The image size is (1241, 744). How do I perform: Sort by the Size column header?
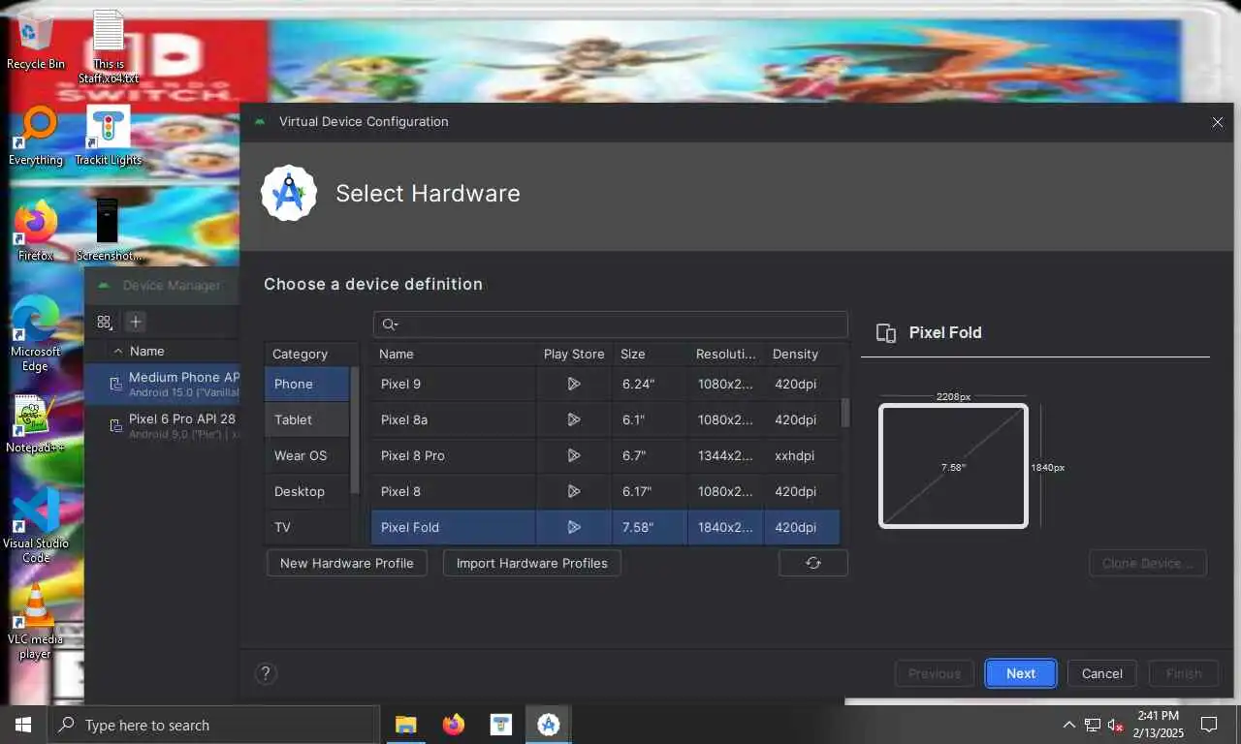[651, 354]
